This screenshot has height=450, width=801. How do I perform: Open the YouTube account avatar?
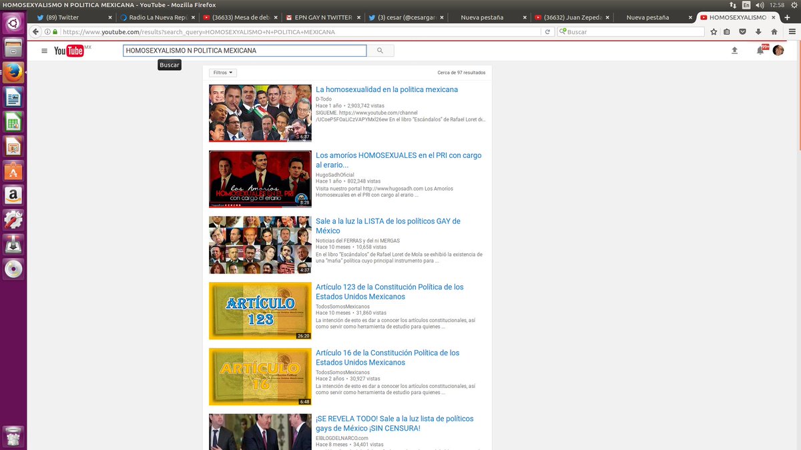tap(778, 51)
